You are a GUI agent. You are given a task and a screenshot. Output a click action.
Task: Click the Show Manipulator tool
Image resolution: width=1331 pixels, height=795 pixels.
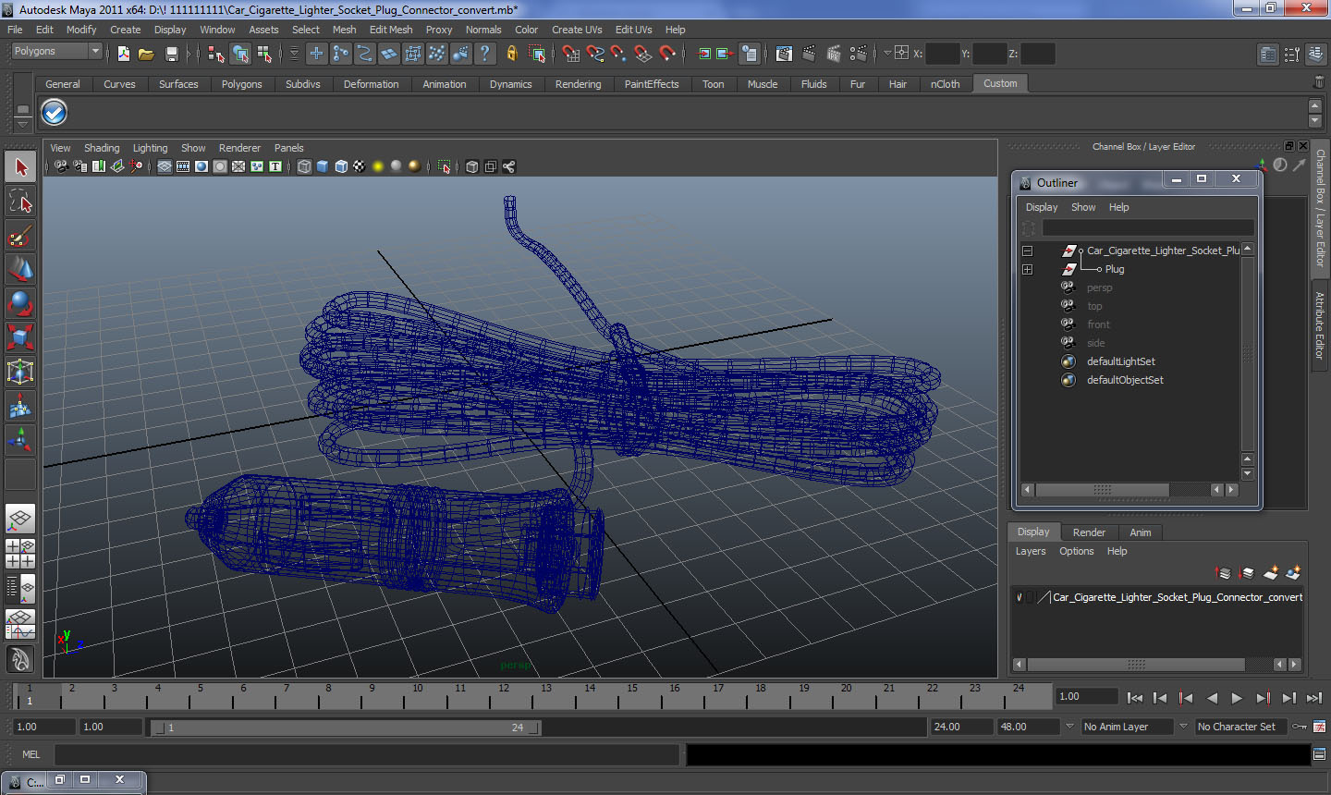(20, 440)
